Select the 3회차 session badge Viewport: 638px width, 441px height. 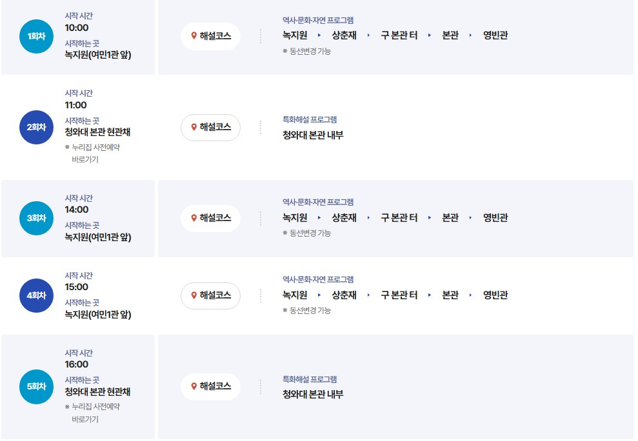(35, 218)
